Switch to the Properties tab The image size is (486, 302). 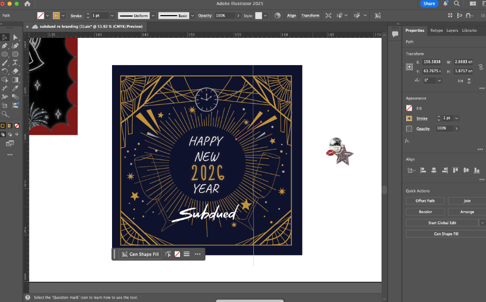click(x=415, y=30)
